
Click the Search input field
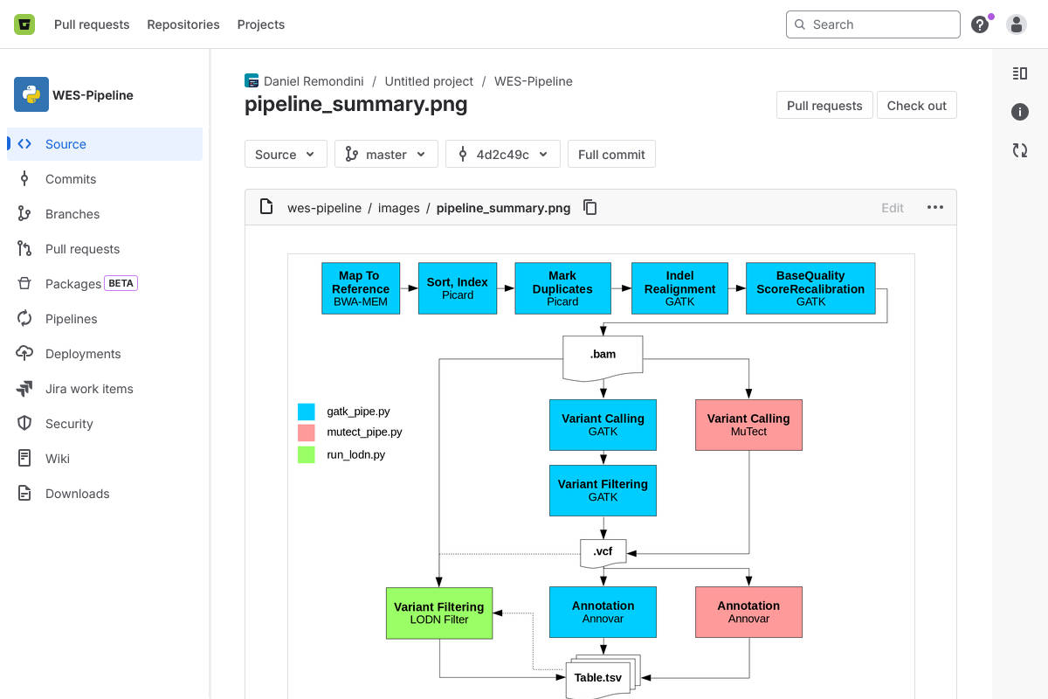pyautogui.click(x=872, y=24)
